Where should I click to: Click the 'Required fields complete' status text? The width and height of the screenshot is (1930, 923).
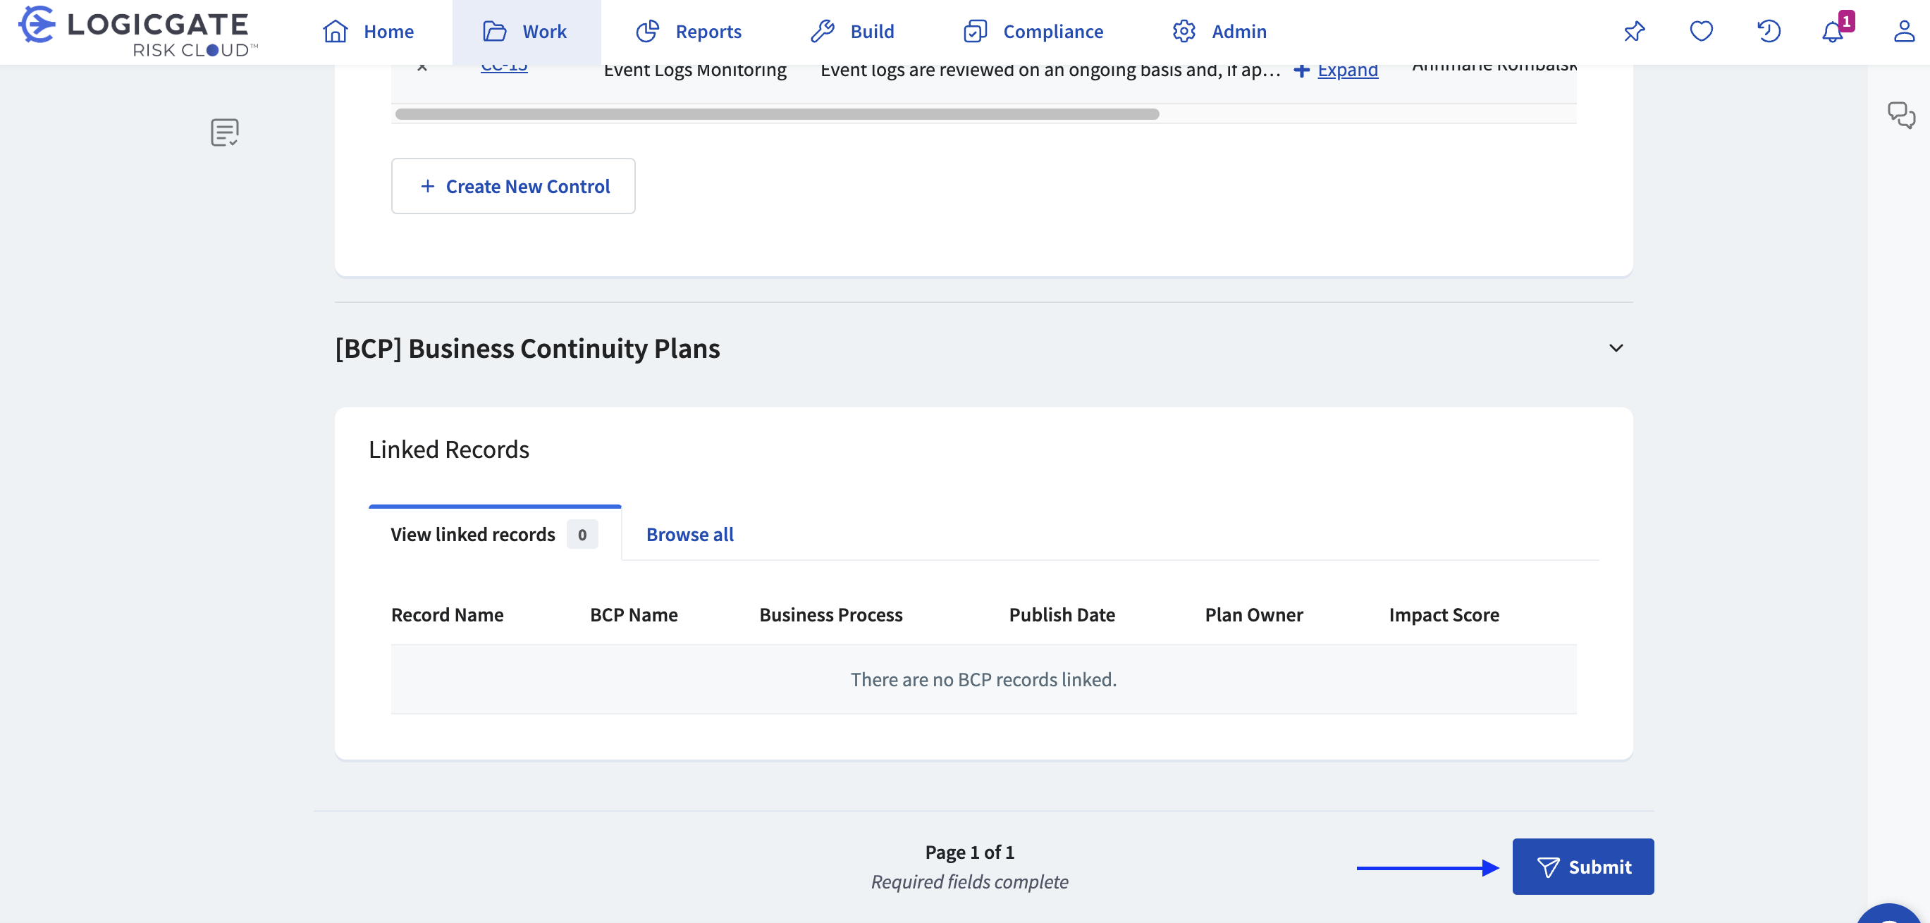(969, 882)
